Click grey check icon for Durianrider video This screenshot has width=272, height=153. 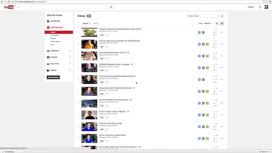point(203,79)
